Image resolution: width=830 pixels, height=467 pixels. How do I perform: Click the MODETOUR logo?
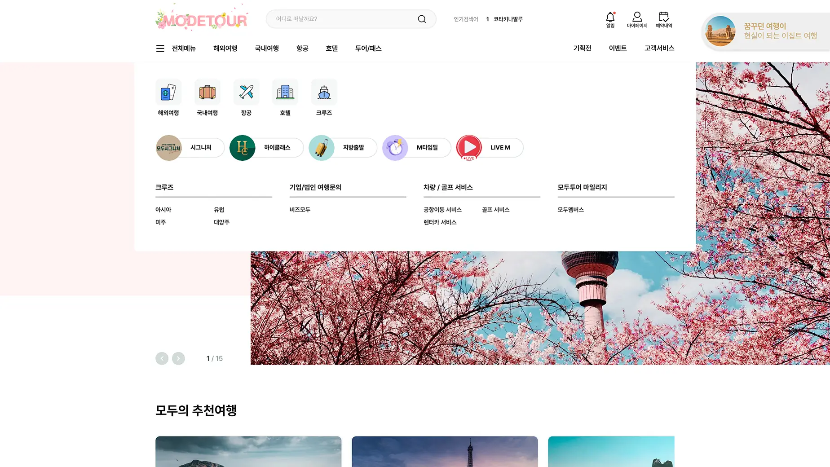(x=202, y=19)
